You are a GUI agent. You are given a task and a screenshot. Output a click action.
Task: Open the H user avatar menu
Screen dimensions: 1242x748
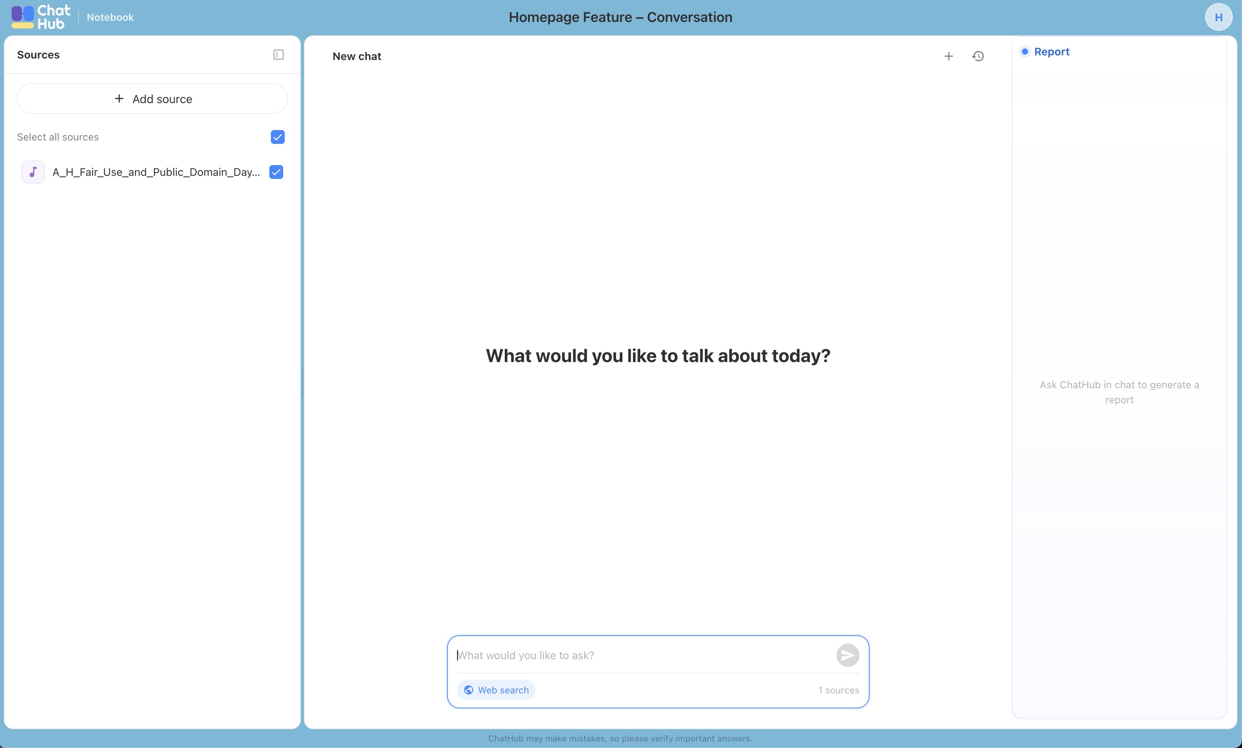click(x=1218, y=17)
